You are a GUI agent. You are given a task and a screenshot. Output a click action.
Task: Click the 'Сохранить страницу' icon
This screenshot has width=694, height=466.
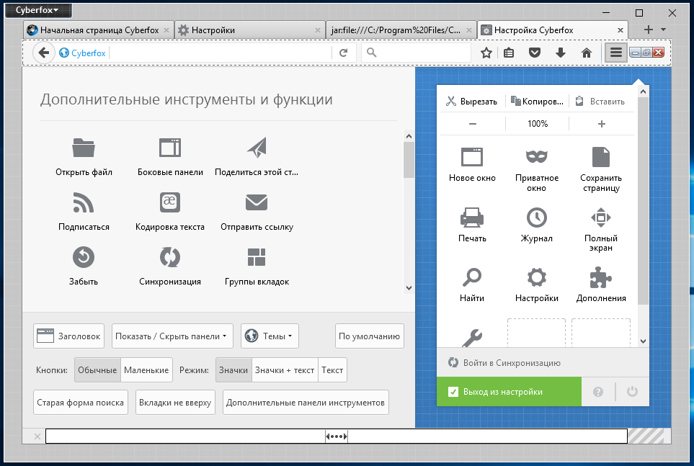tap(601, 157)
